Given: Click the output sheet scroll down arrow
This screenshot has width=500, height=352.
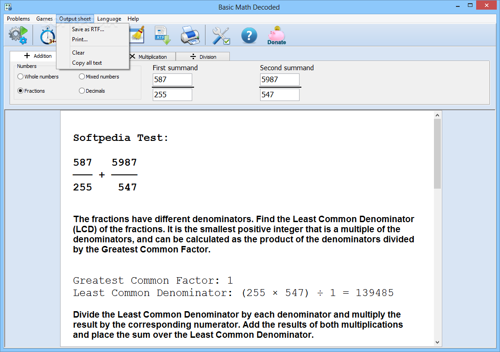Looking at the screenshot, I should [437, 342].
